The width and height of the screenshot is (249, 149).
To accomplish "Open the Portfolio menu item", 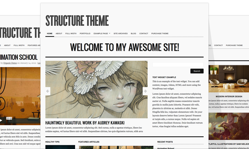I will 85,34.
